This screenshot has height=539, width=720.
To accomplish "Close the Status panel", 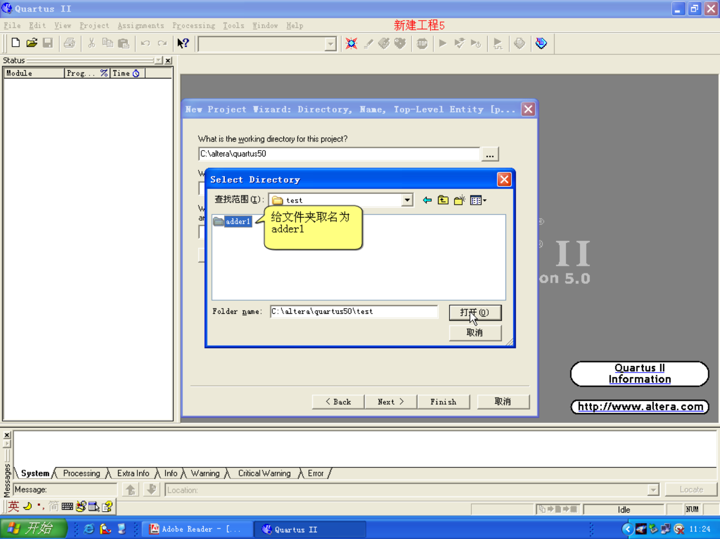I will point(168,60).
